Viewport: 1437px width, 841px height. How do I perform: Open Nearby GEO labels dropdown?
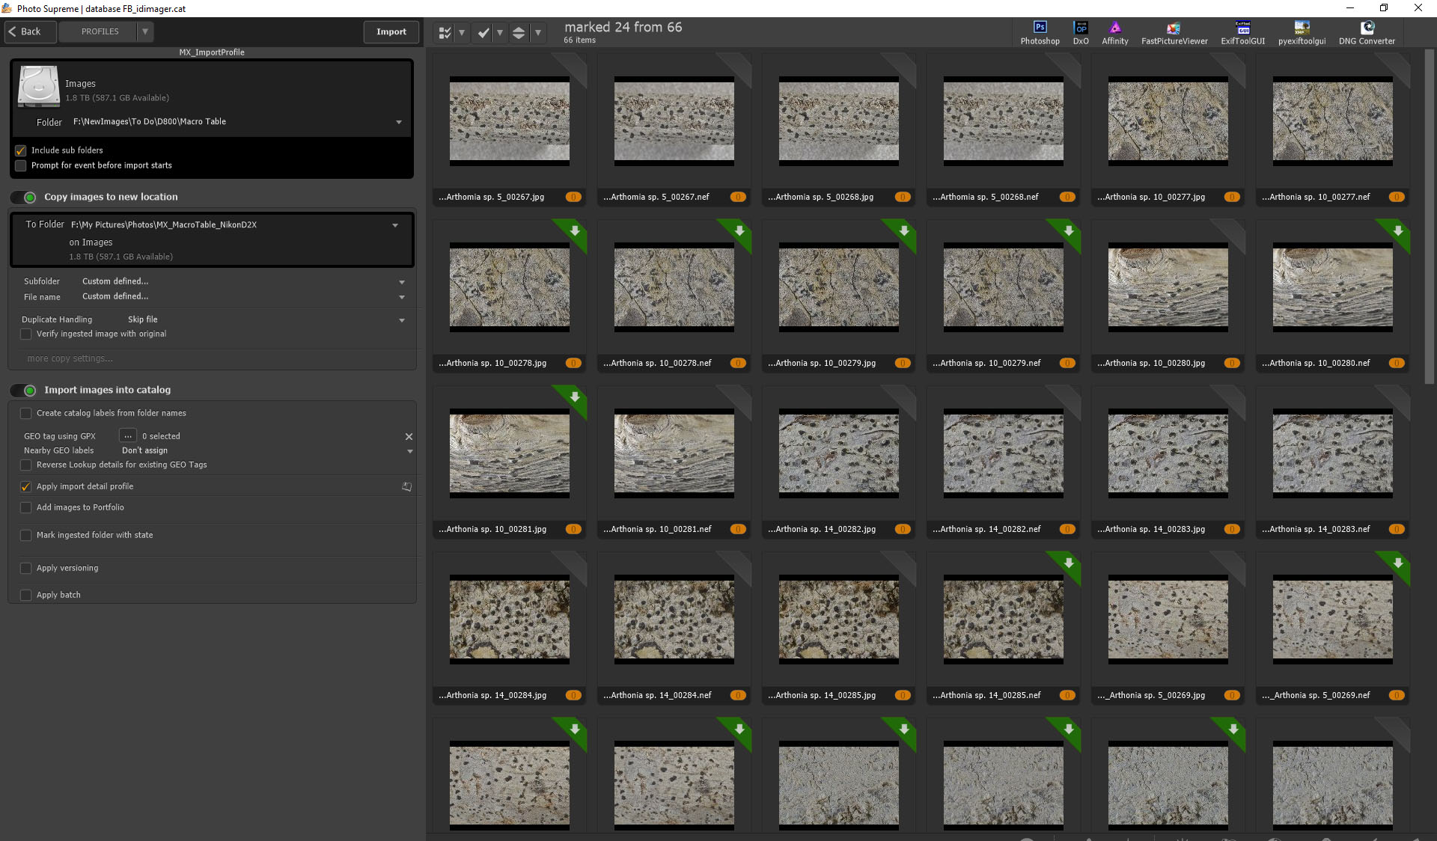[410, 451]
